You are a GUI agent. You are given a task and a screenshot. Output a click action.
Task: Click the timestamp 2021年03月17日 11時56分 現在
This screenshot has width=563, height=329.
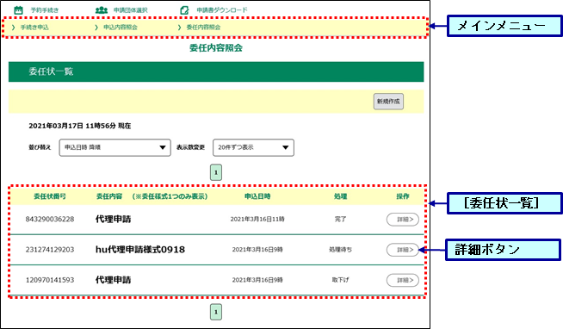[80, 126]
